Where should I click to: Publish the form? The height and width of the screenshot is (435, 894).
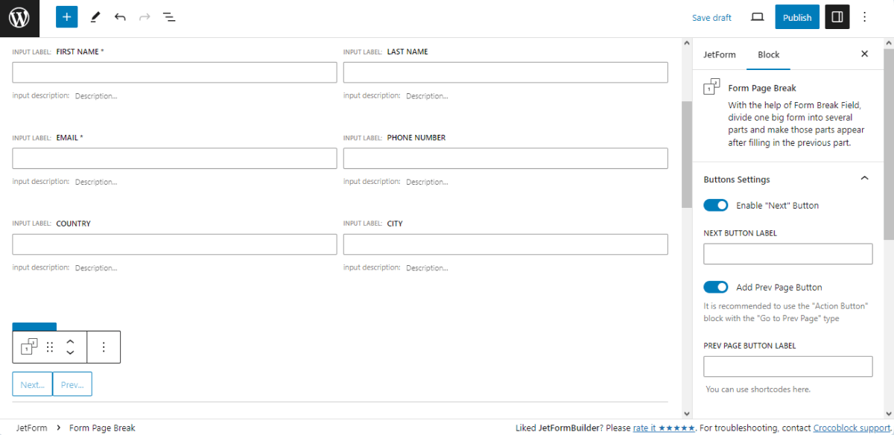pyautogui.click(x=796, y=16)
